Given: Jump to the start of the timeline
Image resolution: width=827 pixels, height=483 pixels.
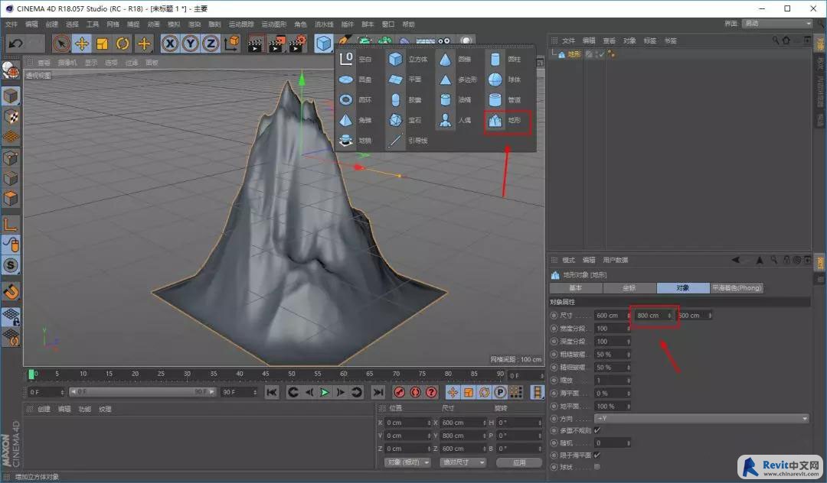Looking at the screenshot, I should click(x=272, y=392).
